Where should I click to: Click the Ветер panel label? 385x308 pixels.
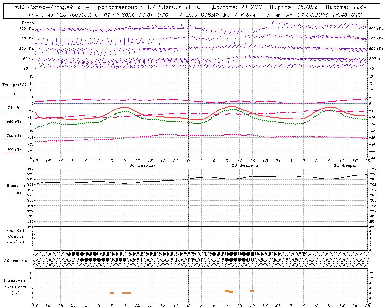[28, 23]
